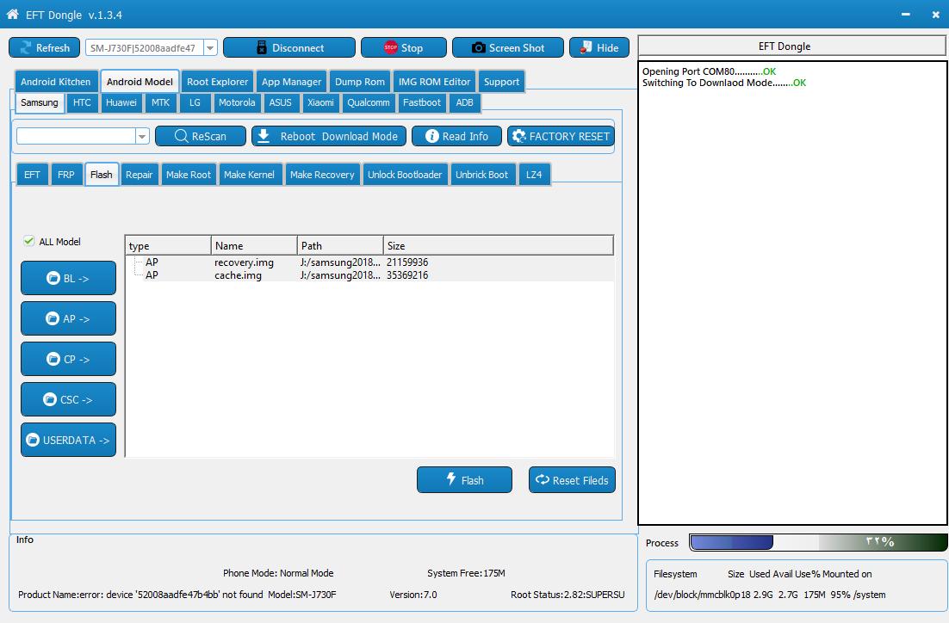Open the SM-J730F device dropdown
949x623 pixels.
210,48
